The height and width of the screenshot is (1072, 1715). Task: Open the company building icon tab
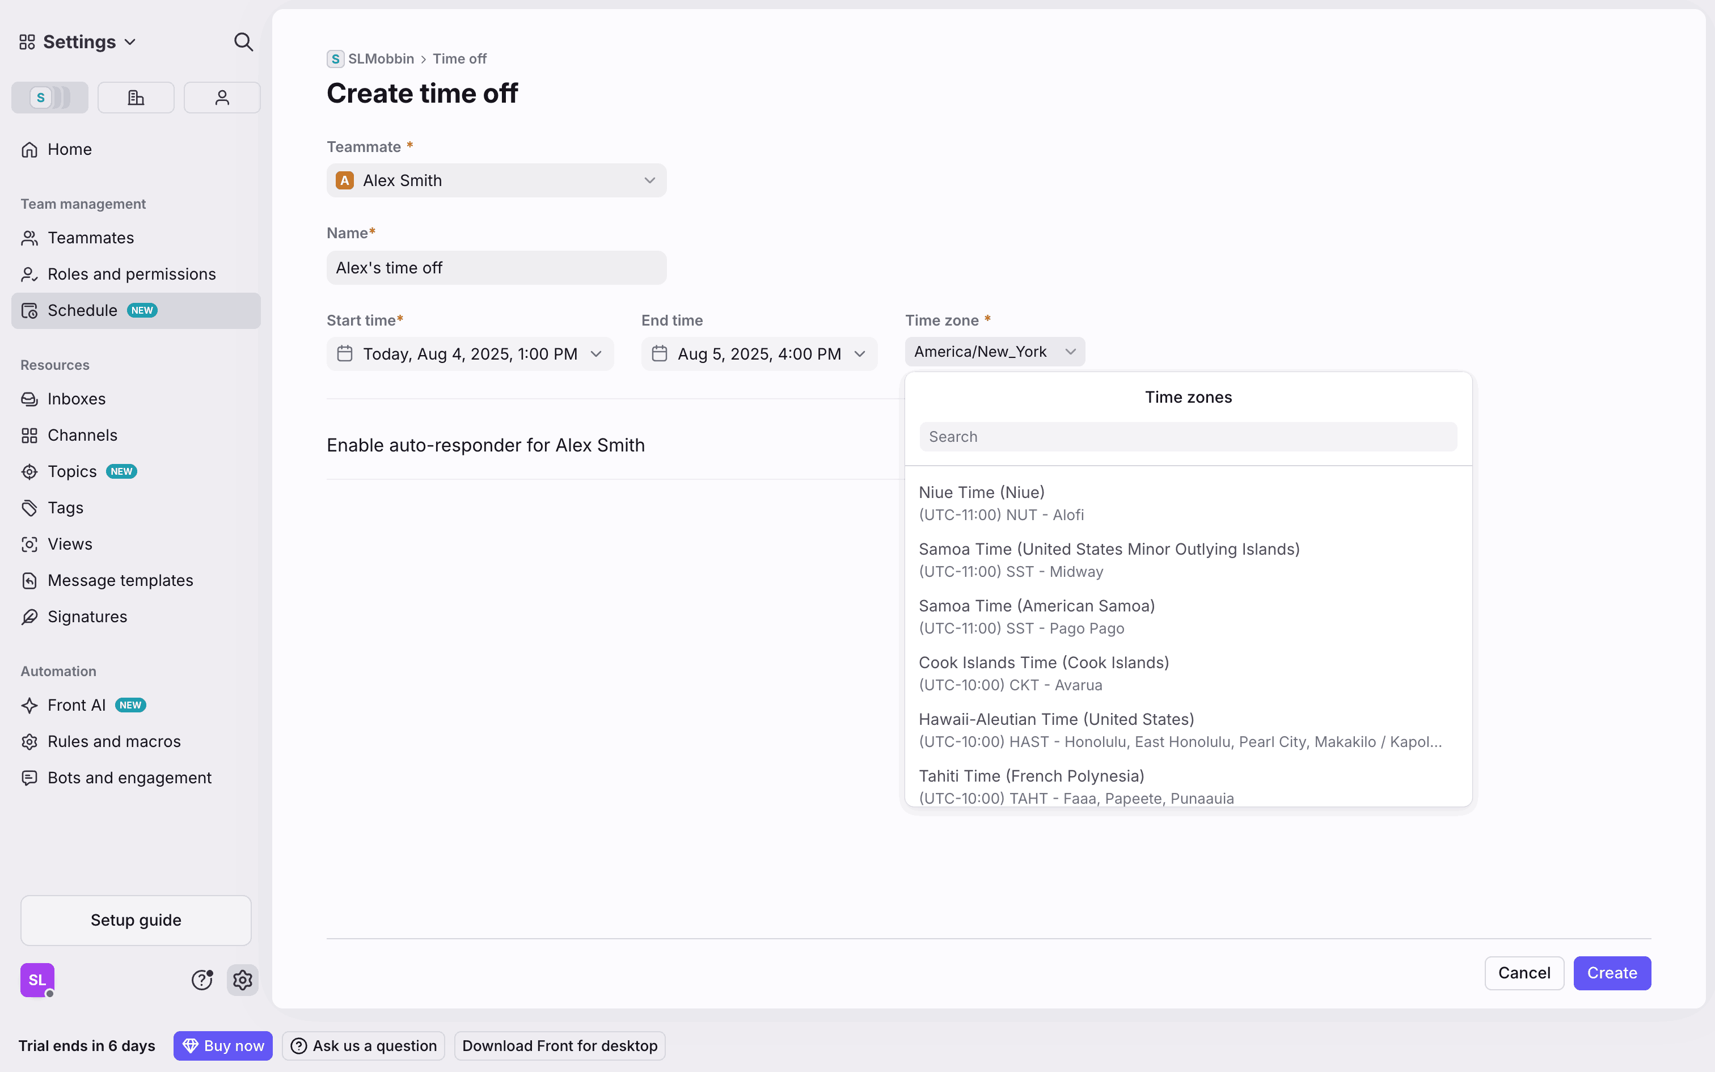tap(136, 97)
